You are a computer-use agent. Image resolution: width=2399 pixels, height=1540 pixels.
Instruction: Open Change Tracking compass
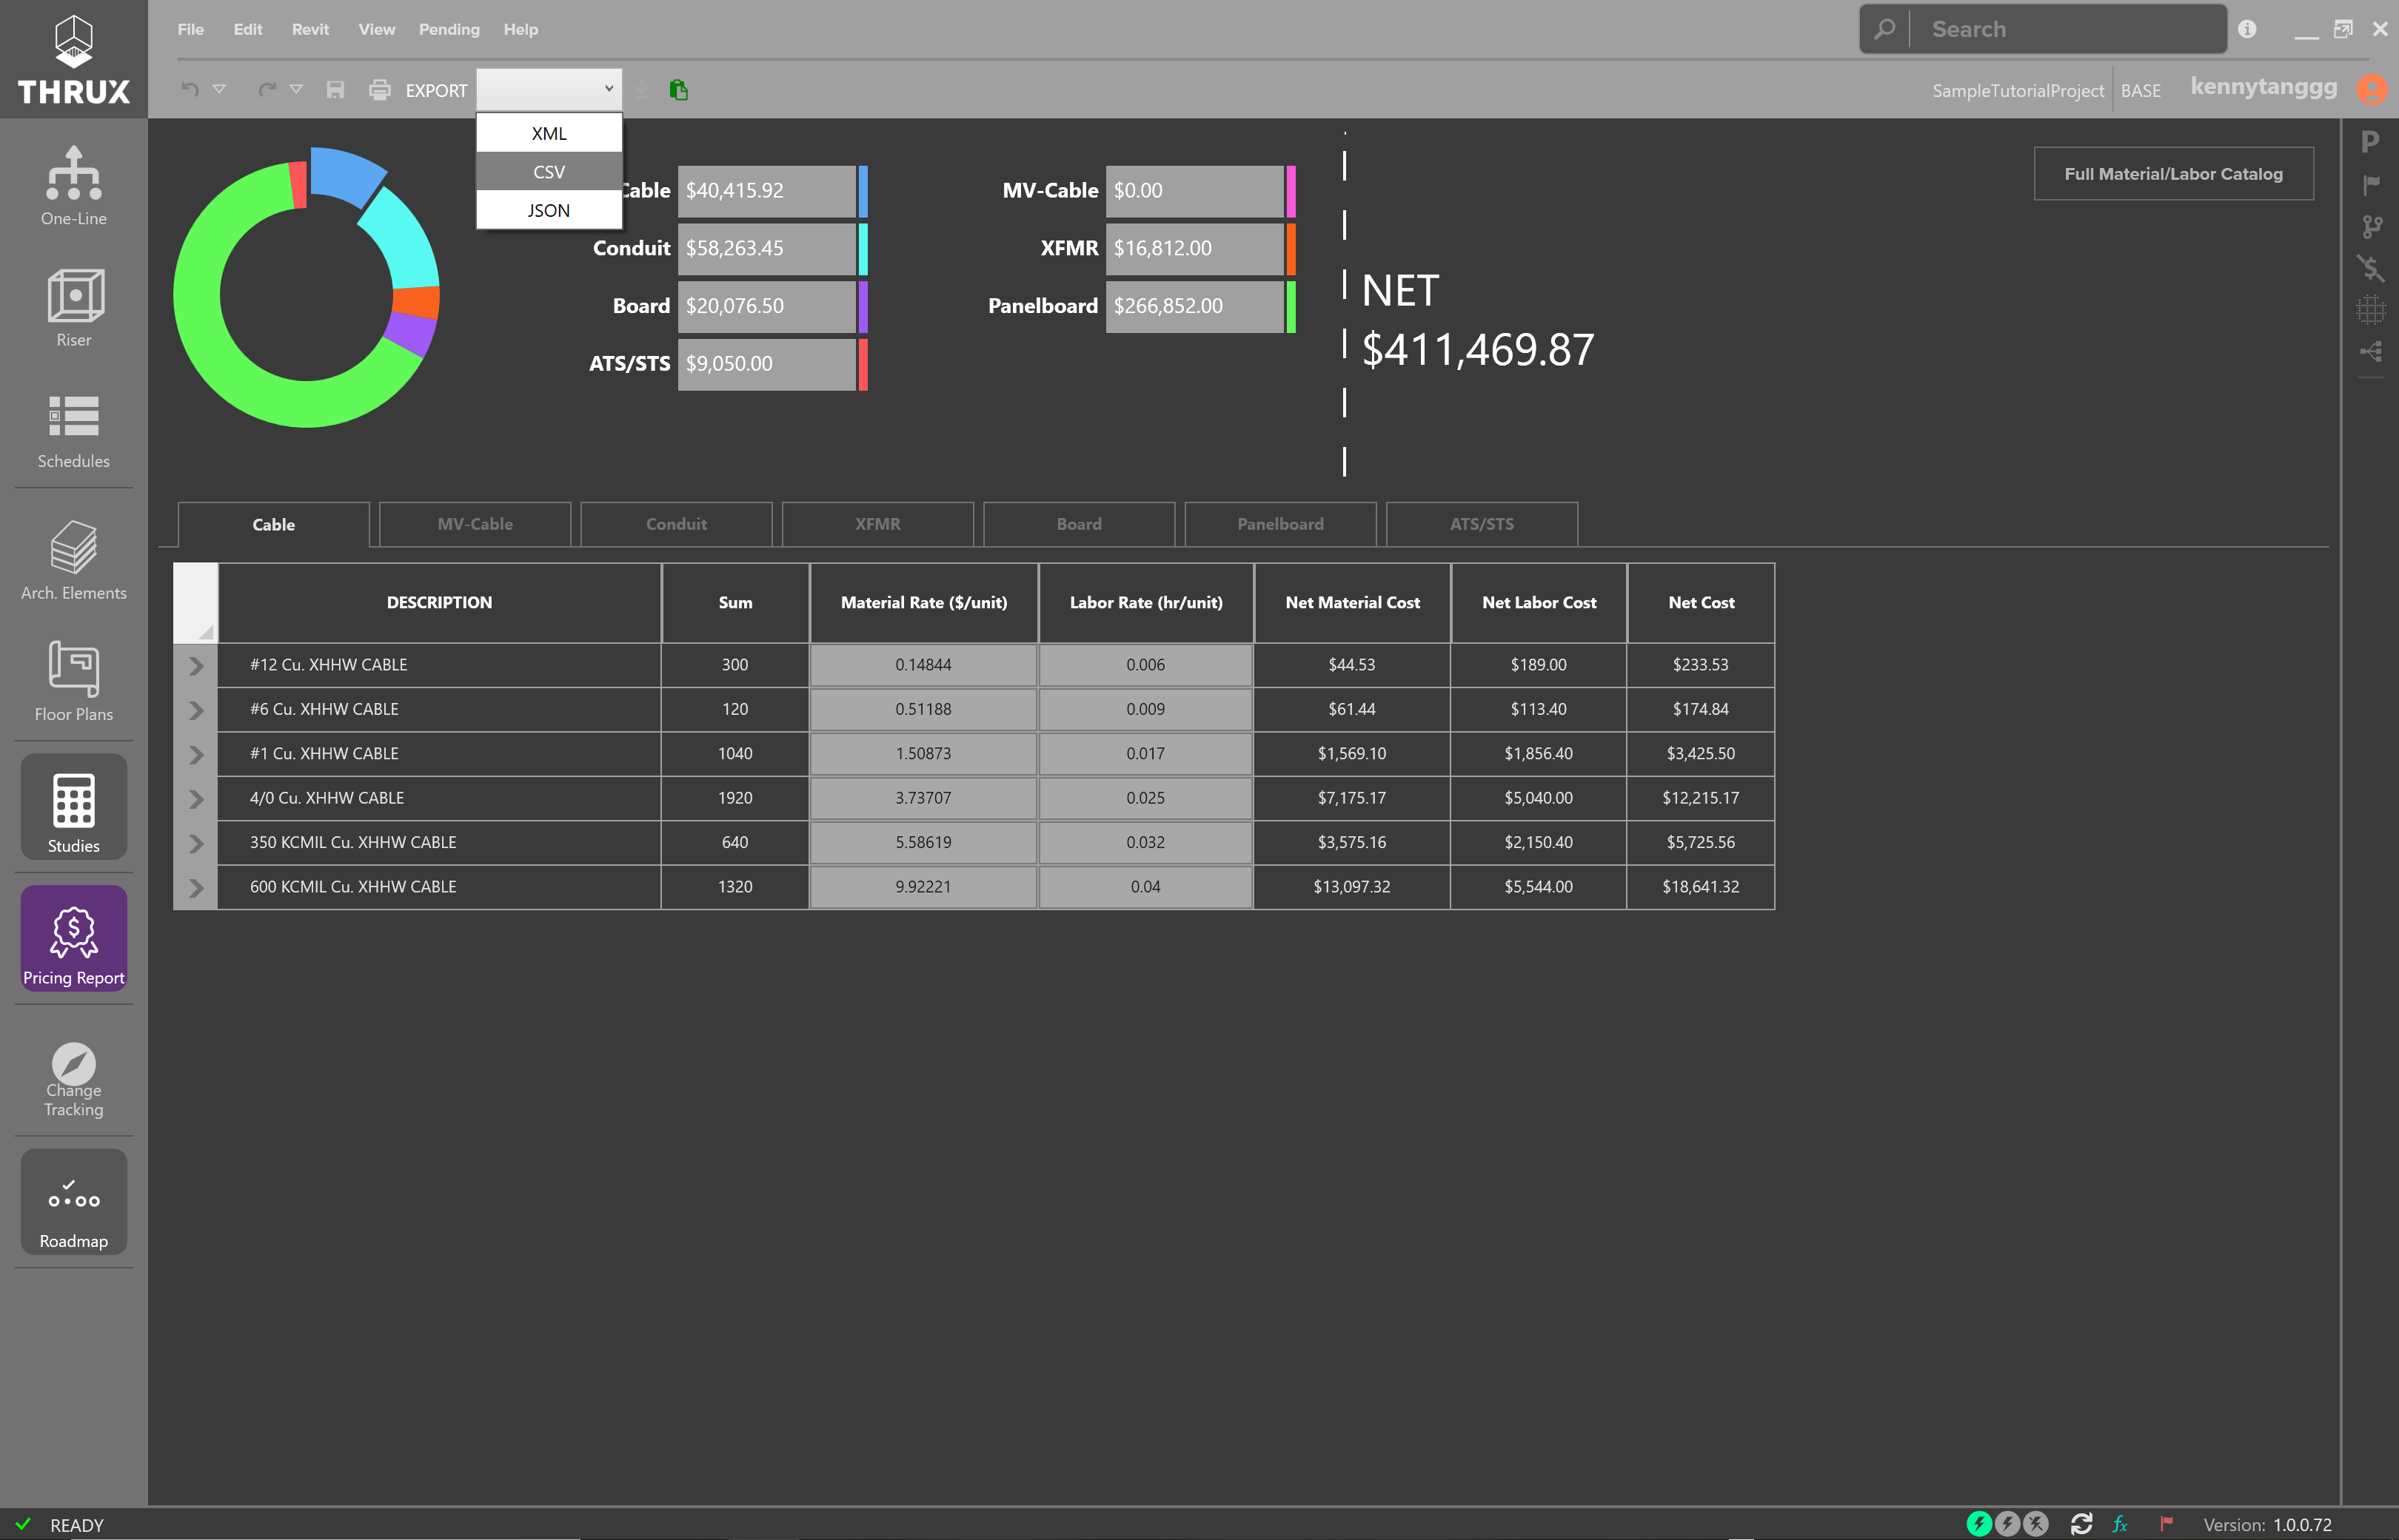coord(73,1079)
